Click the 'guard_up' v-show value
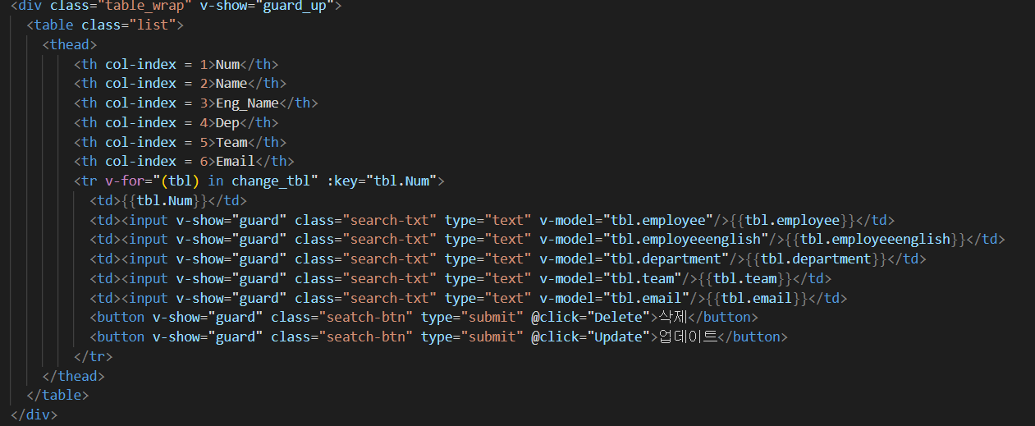The width and height of the screenshot is (1035, 426). pyautogui.click(x=294, y=5)
